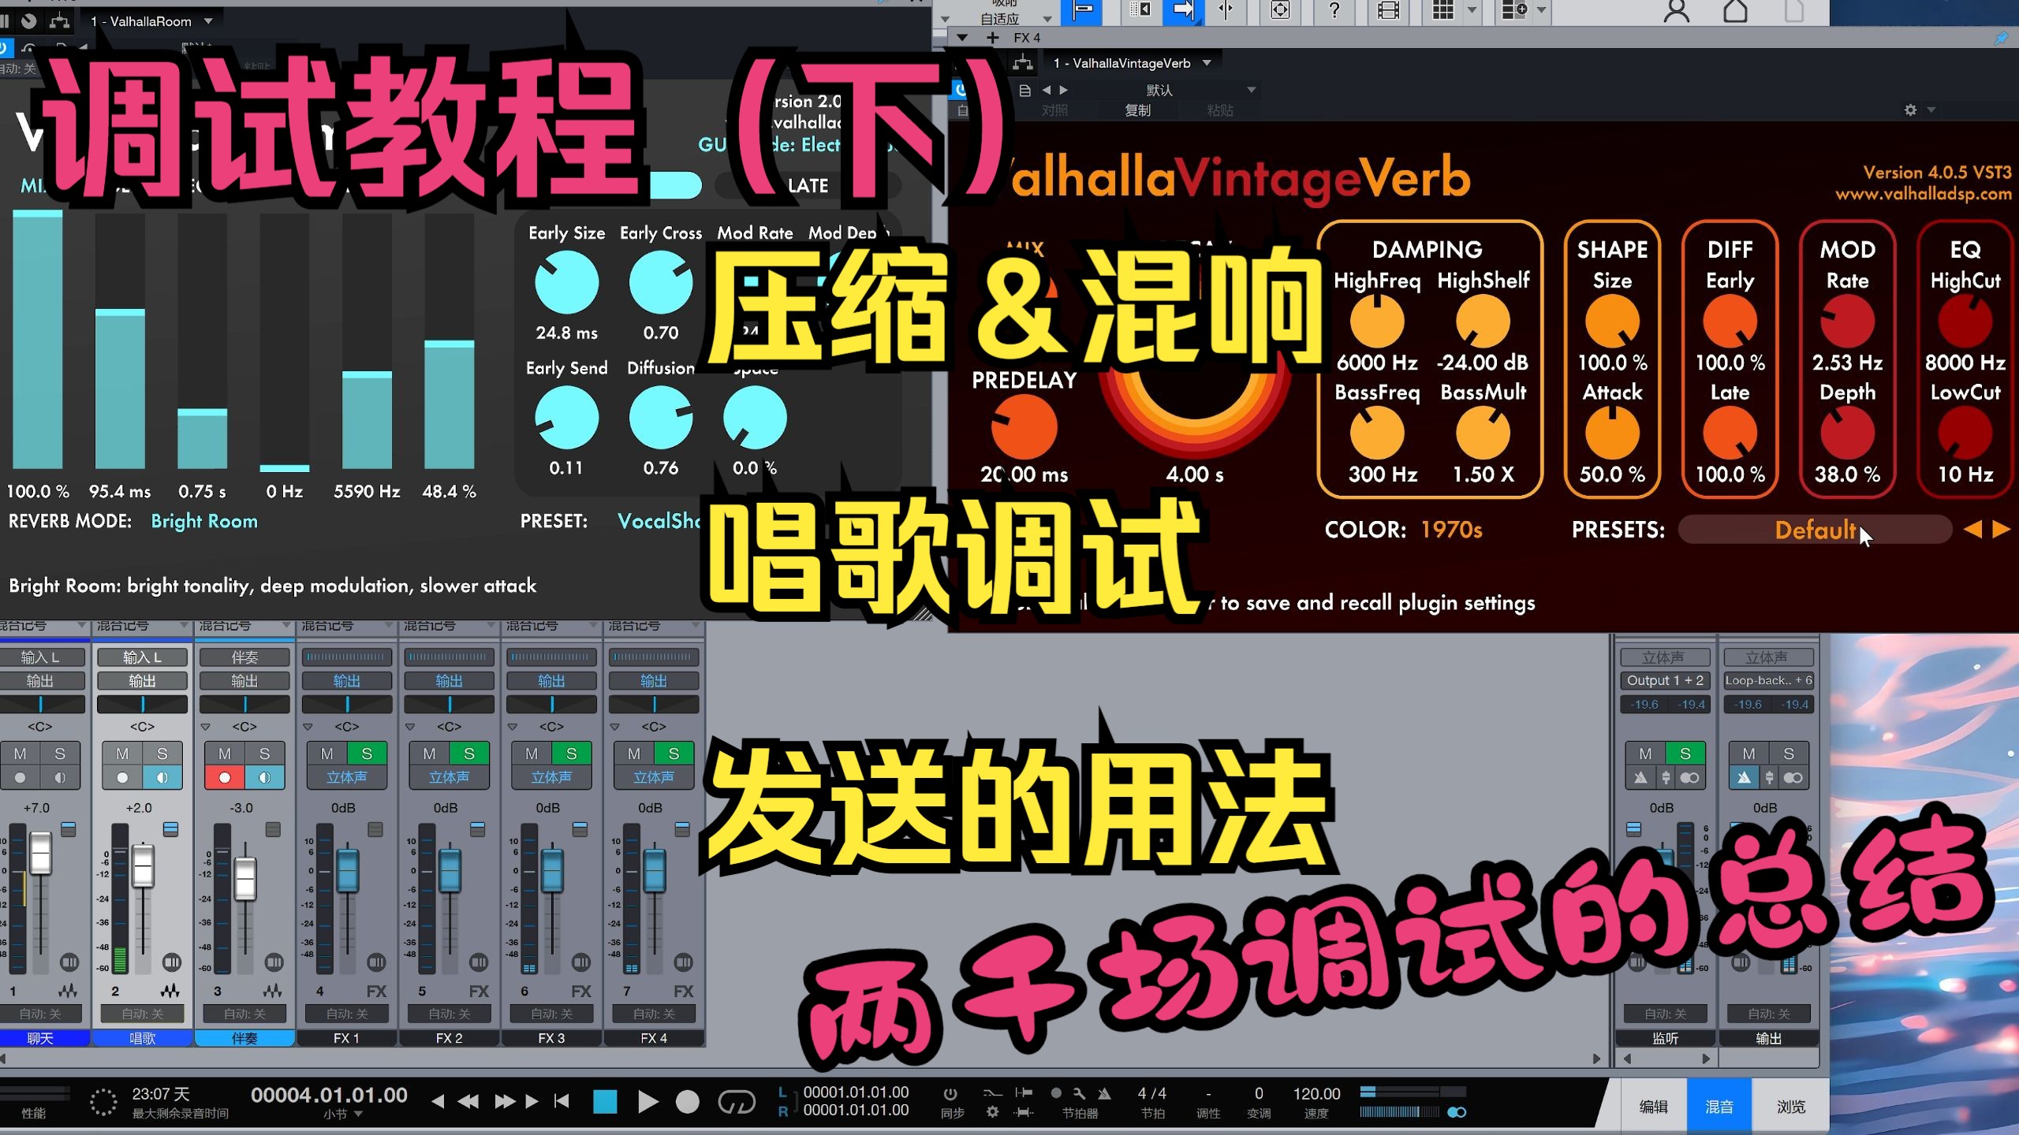Click the mixer horizontal scrollbar right arrow
This screenshot has height=1135, width=2019.
click(1596, 1059)
